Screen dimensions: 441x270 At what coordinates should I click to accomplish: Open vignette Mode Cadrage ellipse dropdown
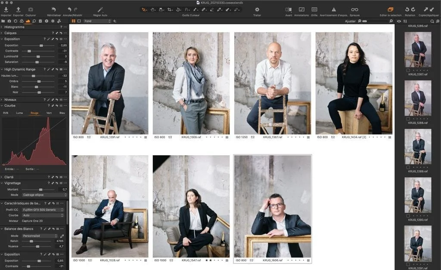[x=44, y=195]
